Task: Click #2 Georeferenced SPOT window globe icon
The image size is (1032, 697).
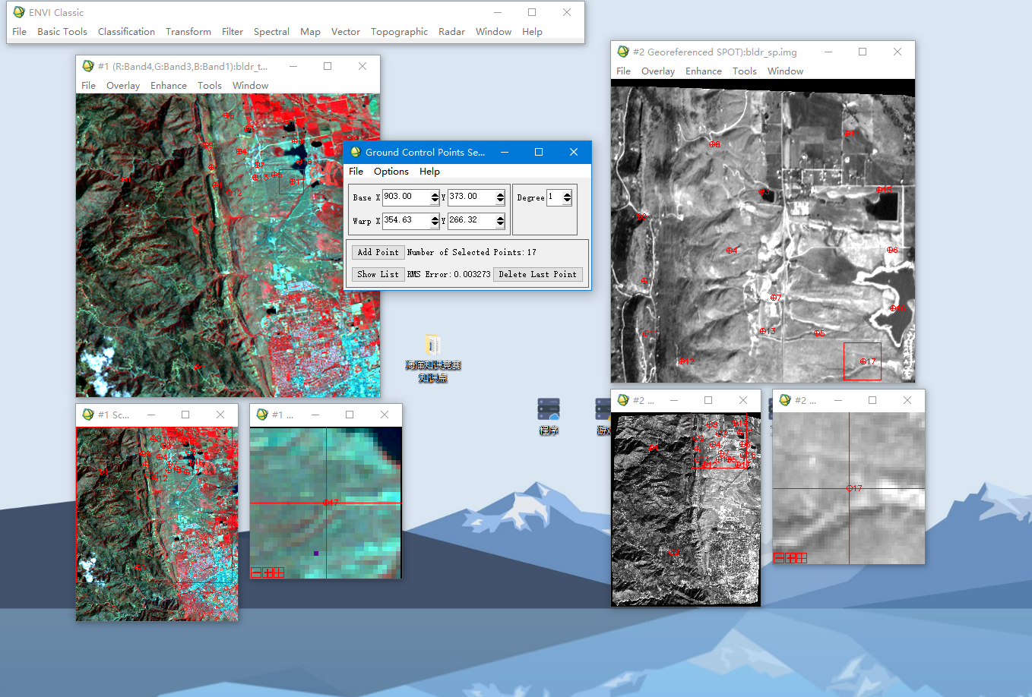Action: pyautogui.click(x=623, y=52)
